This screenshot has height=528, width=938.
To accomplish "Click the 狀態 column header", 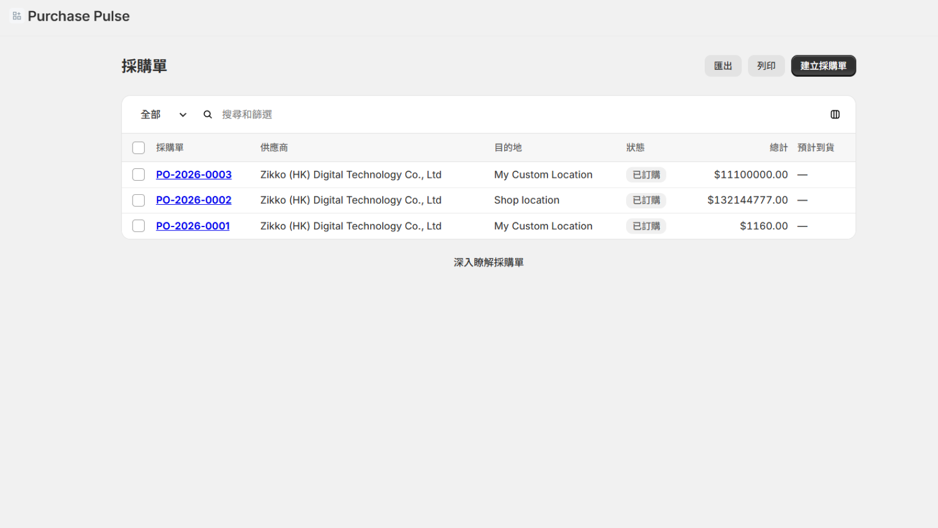I will [x=635, y=148].
